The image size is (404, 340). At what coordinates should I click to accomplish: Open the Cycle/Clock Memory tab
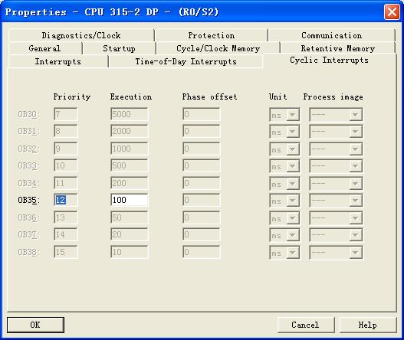pos(218,48)
